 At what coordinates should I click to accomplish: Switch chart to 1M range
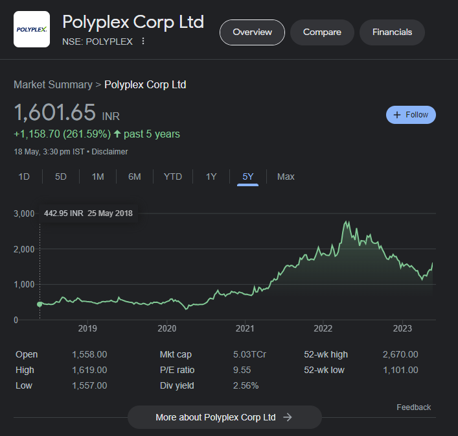tap(98, 176)
